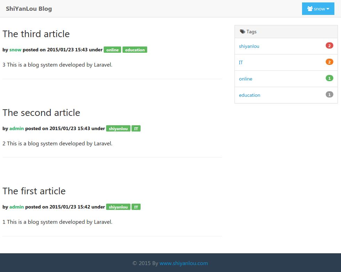Open the IT tag in sidebar
The height and width of the screenshot is (272, 341).
tap(241, 62)
